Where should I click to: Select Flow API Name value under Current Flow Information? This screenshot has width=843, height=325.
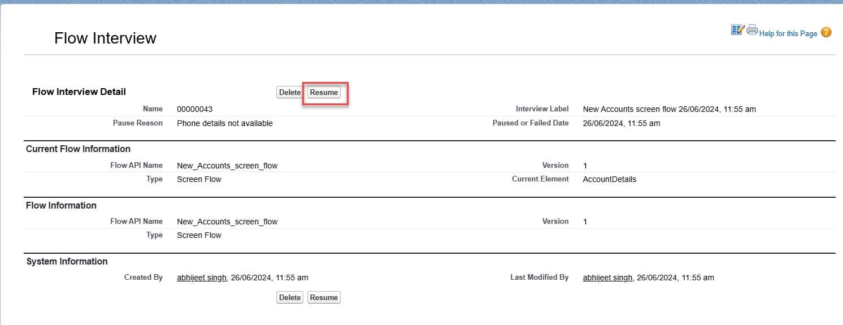click(227, 166)
